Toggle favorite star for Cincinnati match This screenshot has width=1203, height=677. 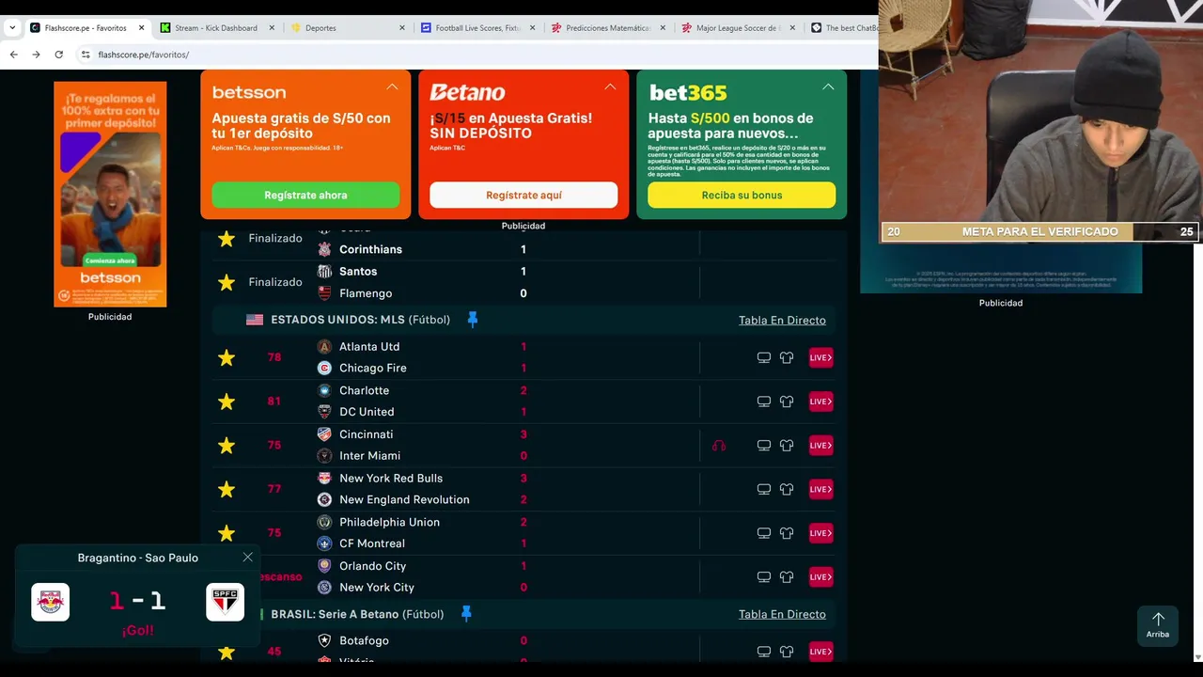pos(227,446)
